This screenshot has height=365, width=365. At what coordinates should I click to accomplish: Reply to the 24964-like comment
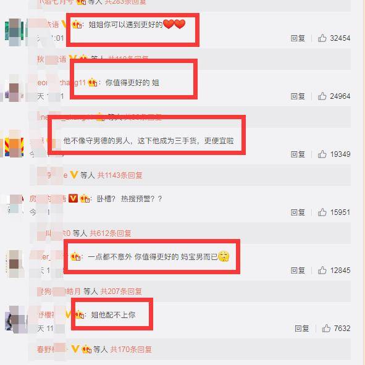point(298,96)
